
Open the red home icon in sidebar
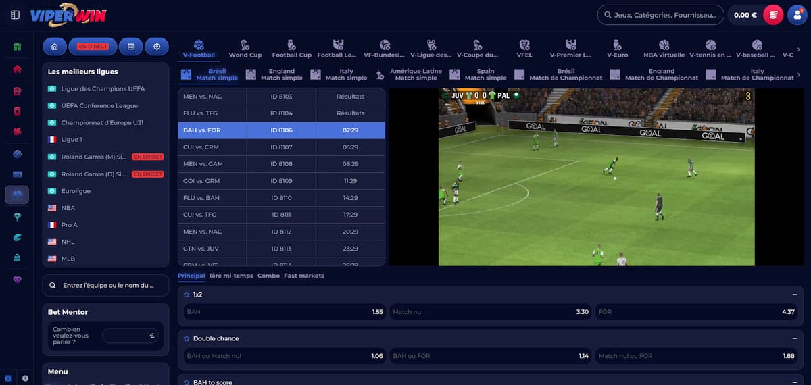(x=17, y=69)
